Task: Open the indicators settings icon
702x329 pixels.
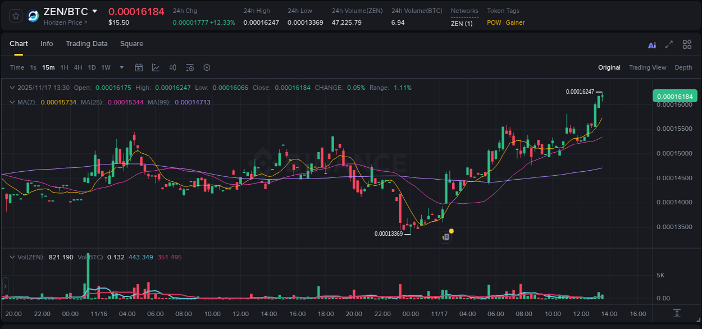Action: pos(190,67)
